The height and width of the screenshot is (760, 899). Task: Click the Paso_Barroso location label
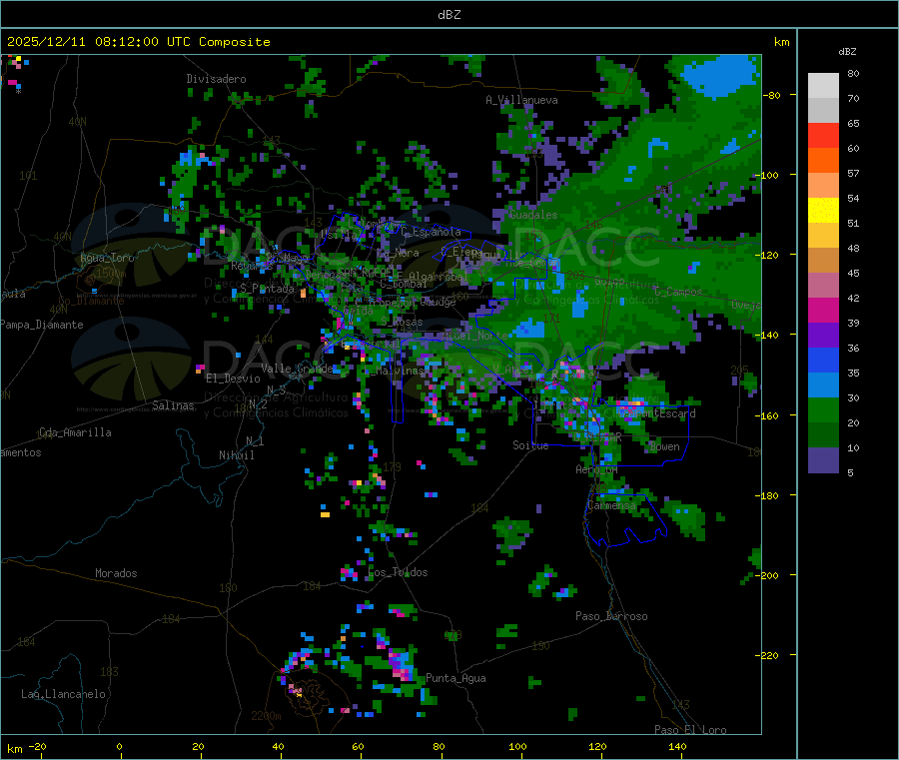point(611,617)
